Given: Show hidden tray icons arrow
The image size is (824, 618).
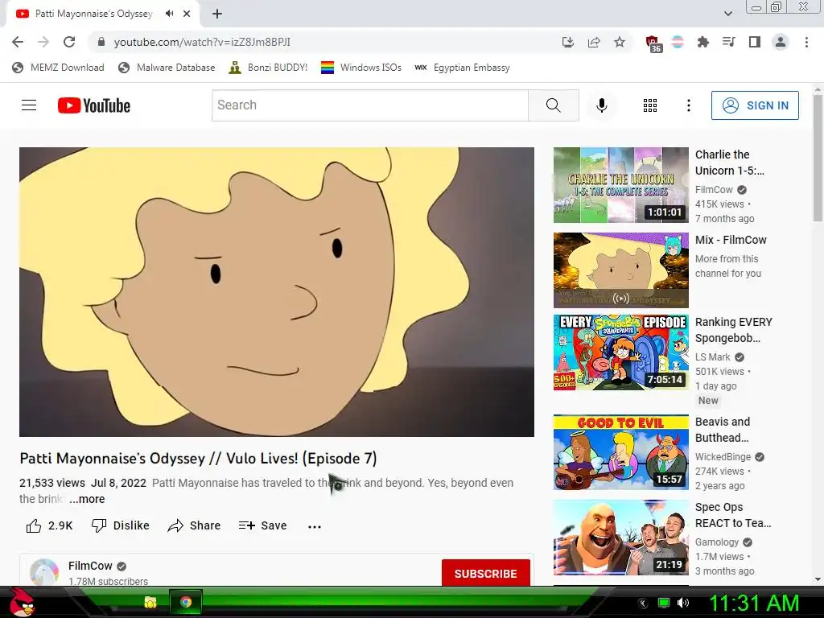Looking at the screenshot, I should coord(642,604).
